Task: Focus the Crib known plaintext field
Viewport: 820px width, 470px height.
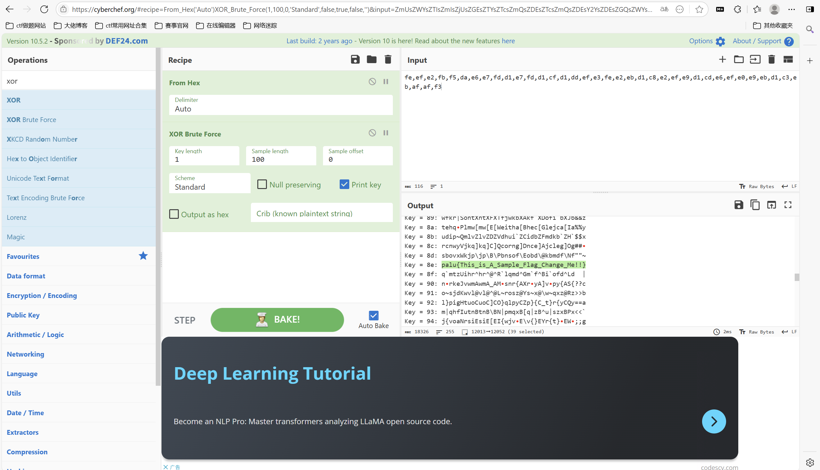Action: tap(321, 213)
